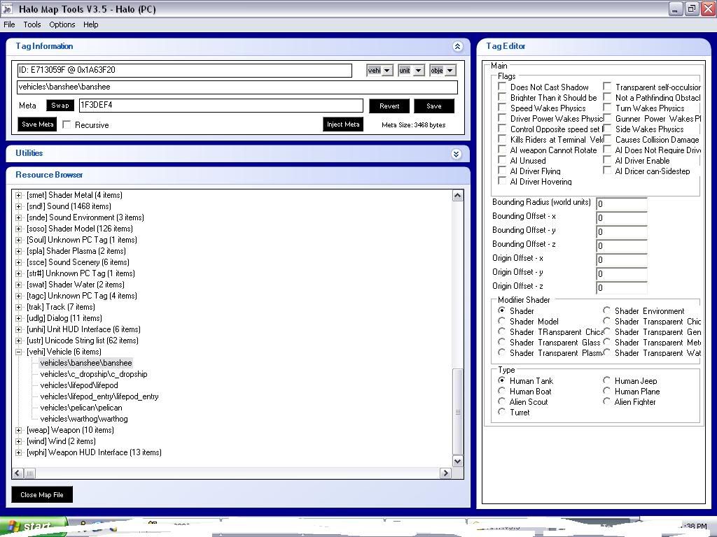Screen dimensions: 717x537
Task: Click Resource Browser scroll right arrow
Action: (x=445, y=473)
